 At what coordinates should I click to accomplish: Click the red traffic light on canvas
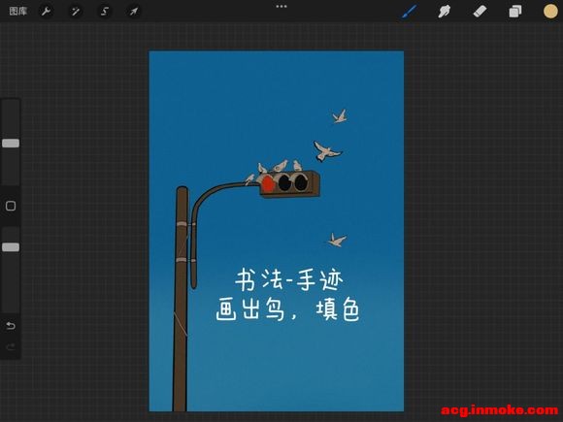268,183
